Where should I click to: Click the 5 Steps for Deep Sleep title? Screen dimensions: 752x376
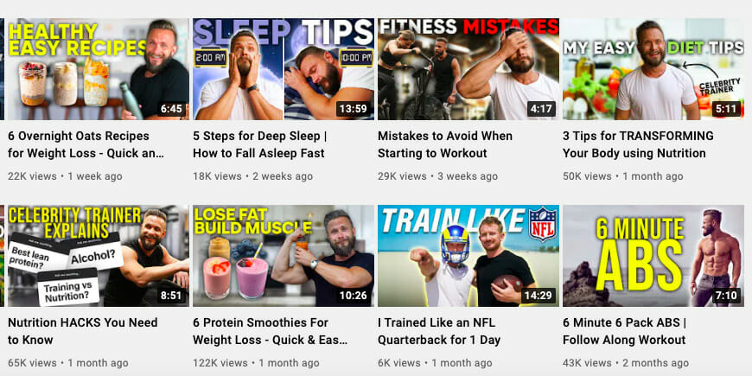click(260, 144)
